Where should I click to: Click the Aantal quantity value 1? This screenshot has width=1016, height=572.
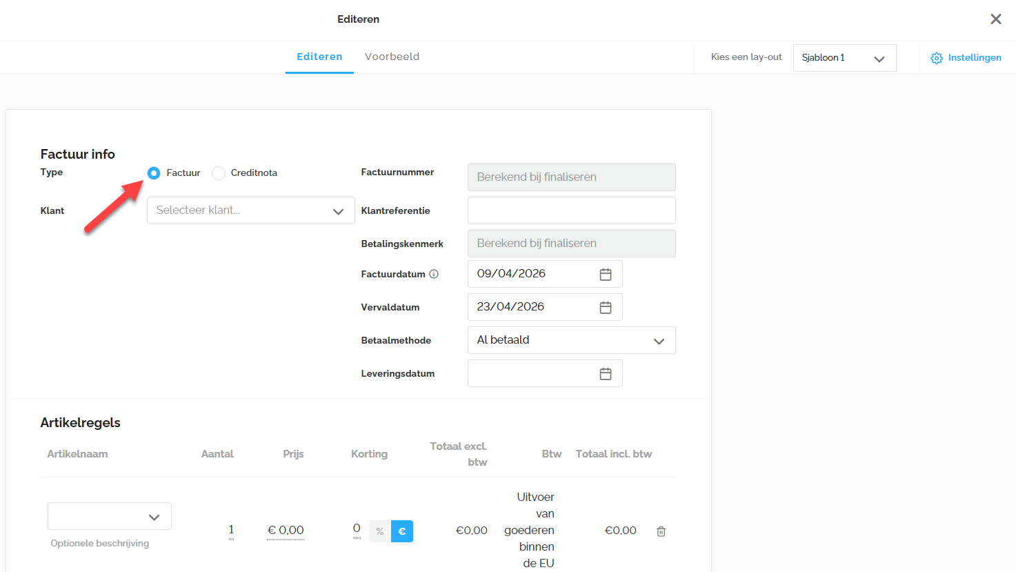tap(231, 530)
